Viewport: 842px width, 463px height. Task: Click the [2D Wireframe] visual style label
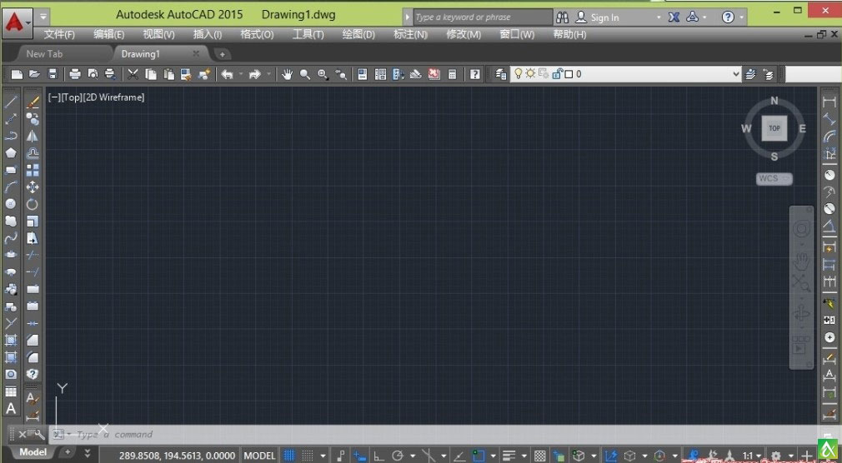[x=114, y=97]
